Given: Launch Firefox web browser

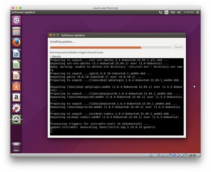Looking at the screenshot, I should (x=16, y=42).
